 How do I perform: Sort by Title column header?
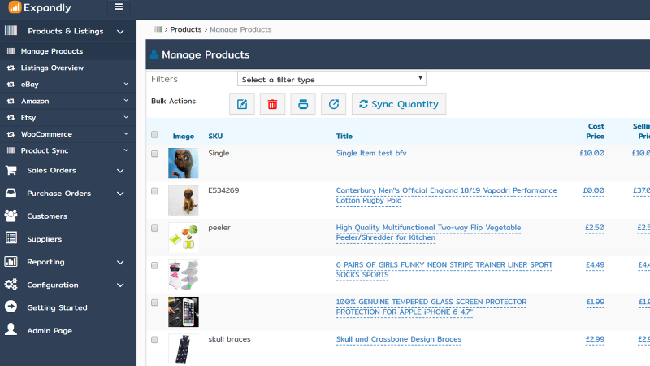[344, 136]
